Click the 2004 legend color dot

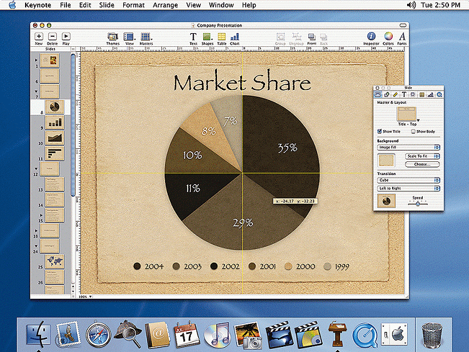pos(137,266)
